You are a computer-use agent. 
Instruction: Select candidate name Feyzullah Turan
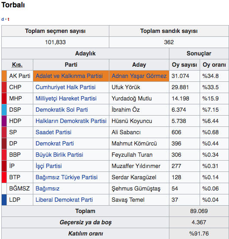point(132,155)
